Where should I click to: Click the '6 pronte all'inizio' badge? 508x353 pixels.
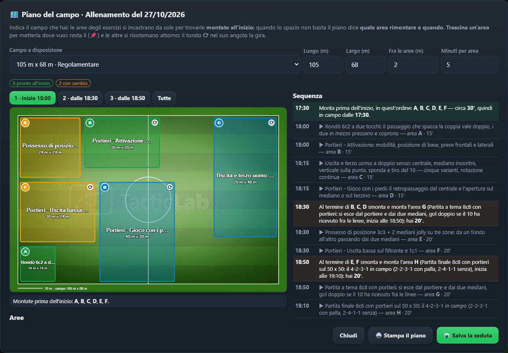[31, 83]
